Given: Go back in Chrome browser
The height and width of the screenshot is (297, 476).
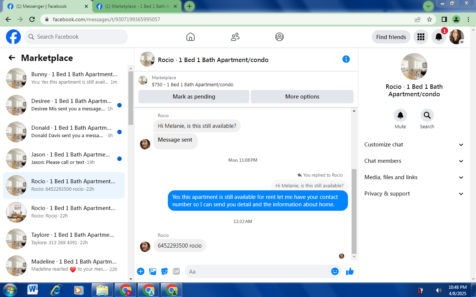Looking at the screenshot, I should [8, 19].
